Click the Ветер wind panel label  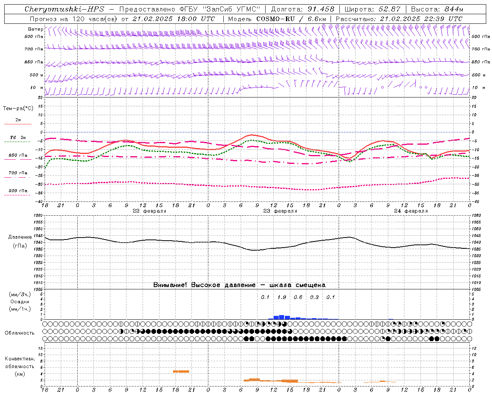point(35,29)
